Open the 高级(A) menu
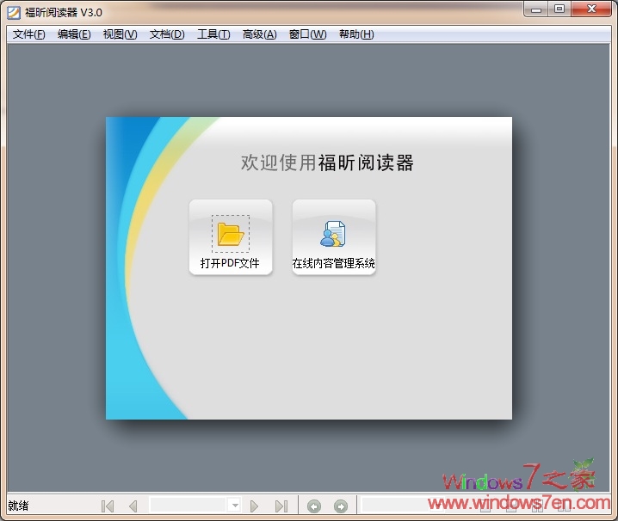618x521 pixels. [259, 34]
